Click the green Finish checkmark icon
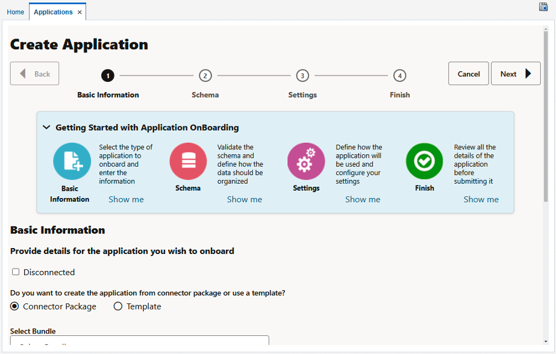This screenshot has width=556, height=354. click(424, 161)
